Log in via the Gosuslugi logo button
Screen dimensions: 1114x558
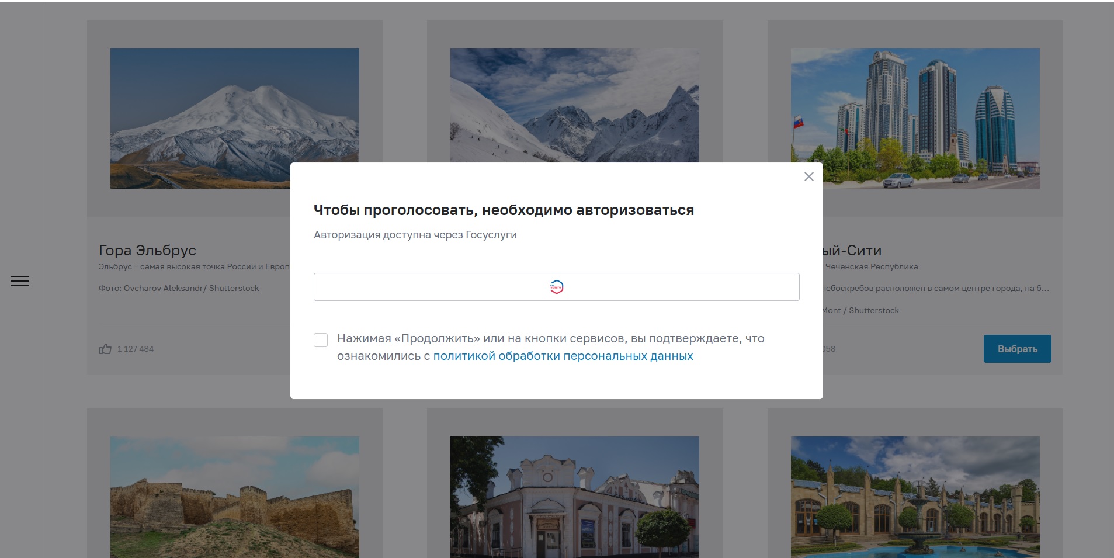click(x=556, y=287)
